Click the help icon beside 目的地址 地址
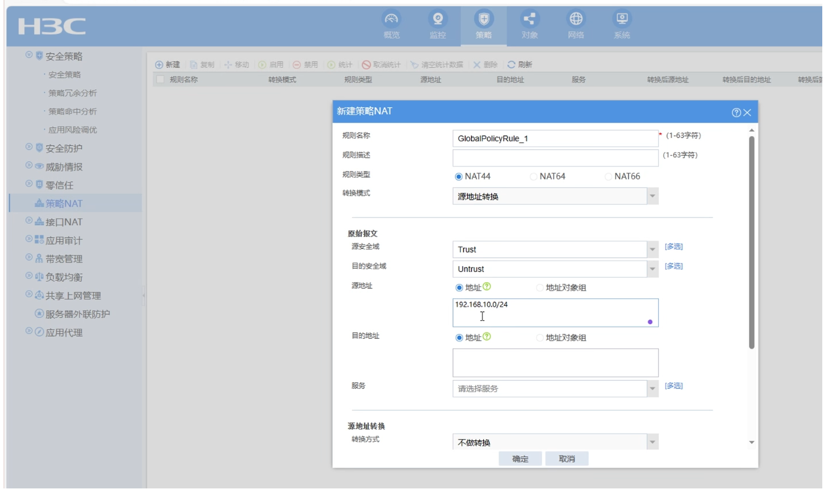The height and width of the screenshot is (493, 824). (x=487, y=336)
